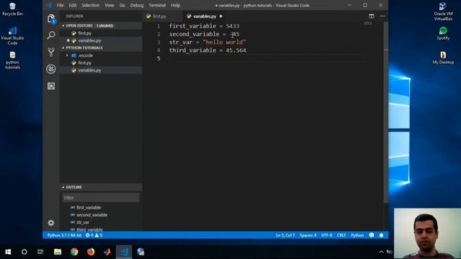
Task: Show hidden system tray icons
Action: [381, 252]
